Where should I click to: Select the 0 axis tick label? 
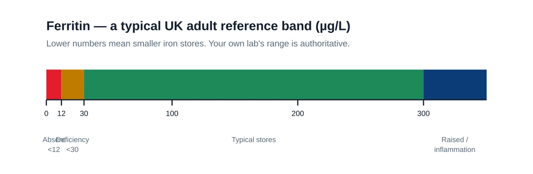click(46, 113)
